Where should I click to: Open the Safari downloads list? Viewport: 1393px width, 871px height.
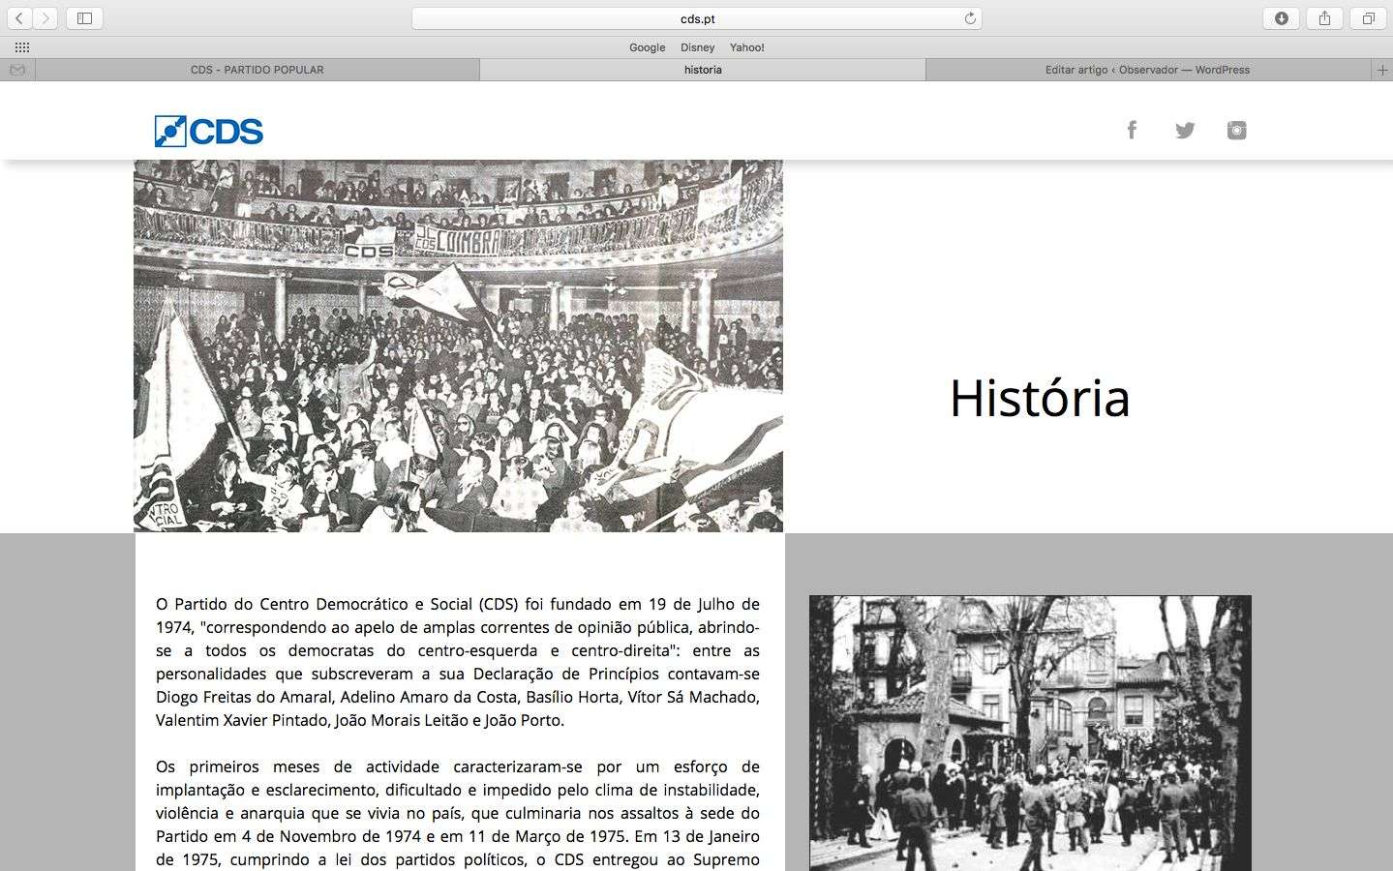pyautogui.click(x=1282, y=18)
